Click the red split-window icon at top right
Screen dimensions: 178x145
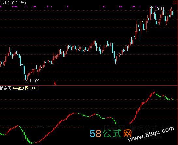[176, 3]
